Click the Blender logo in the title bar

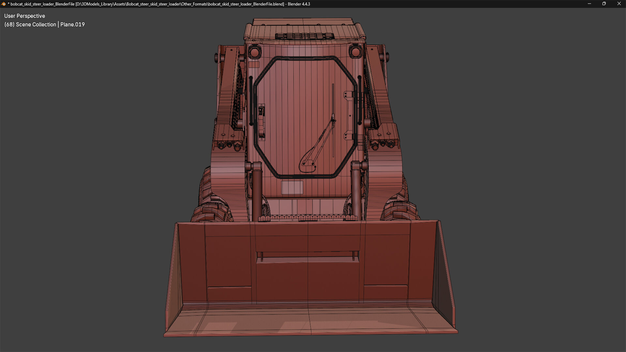(x=4, y=4)
